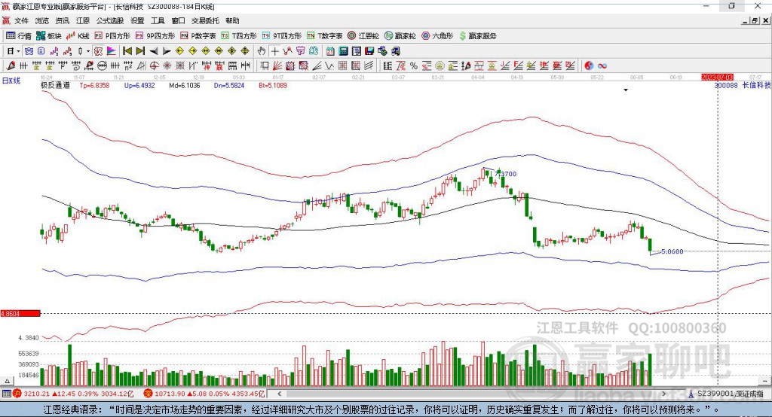Screen dimensions: 772x417
Task: Open 赢家服务 with dollar icon
Action: (x=477, y=36)
